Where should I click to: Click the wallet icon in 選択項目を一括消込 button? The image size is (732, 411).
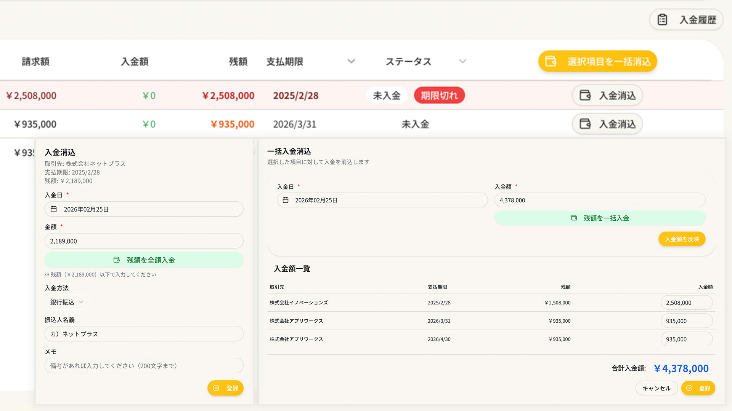[x=551, y=61]
